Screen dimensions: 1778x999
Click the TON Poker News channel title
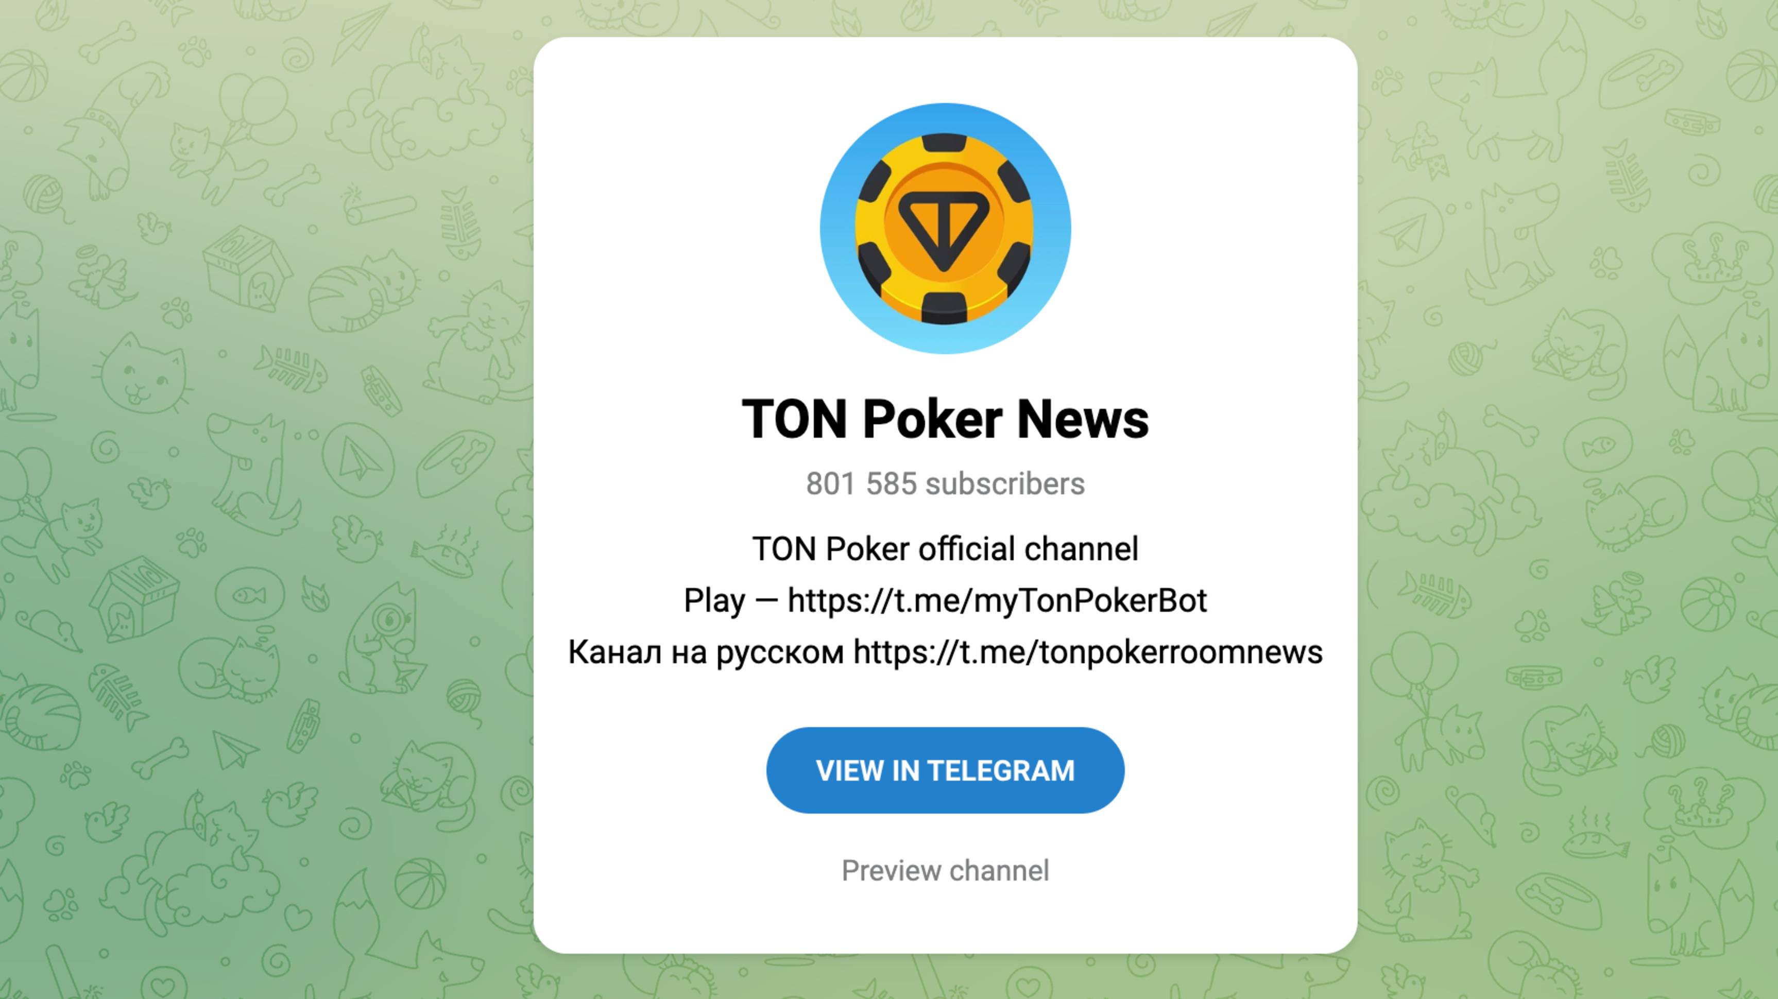click(945, 418)
